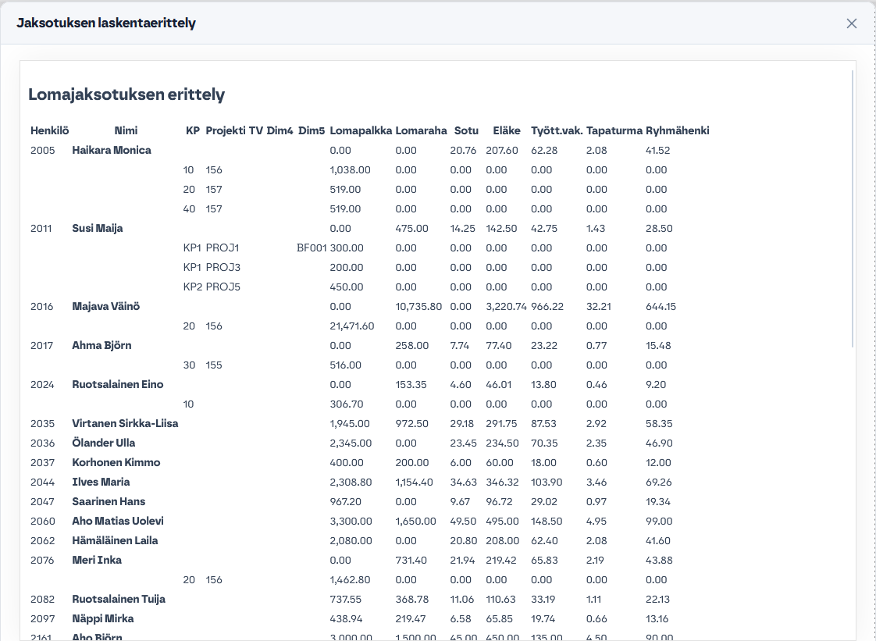Click the project code PROJ3
This screenshot has width=876, height=641.
[223, 268]
